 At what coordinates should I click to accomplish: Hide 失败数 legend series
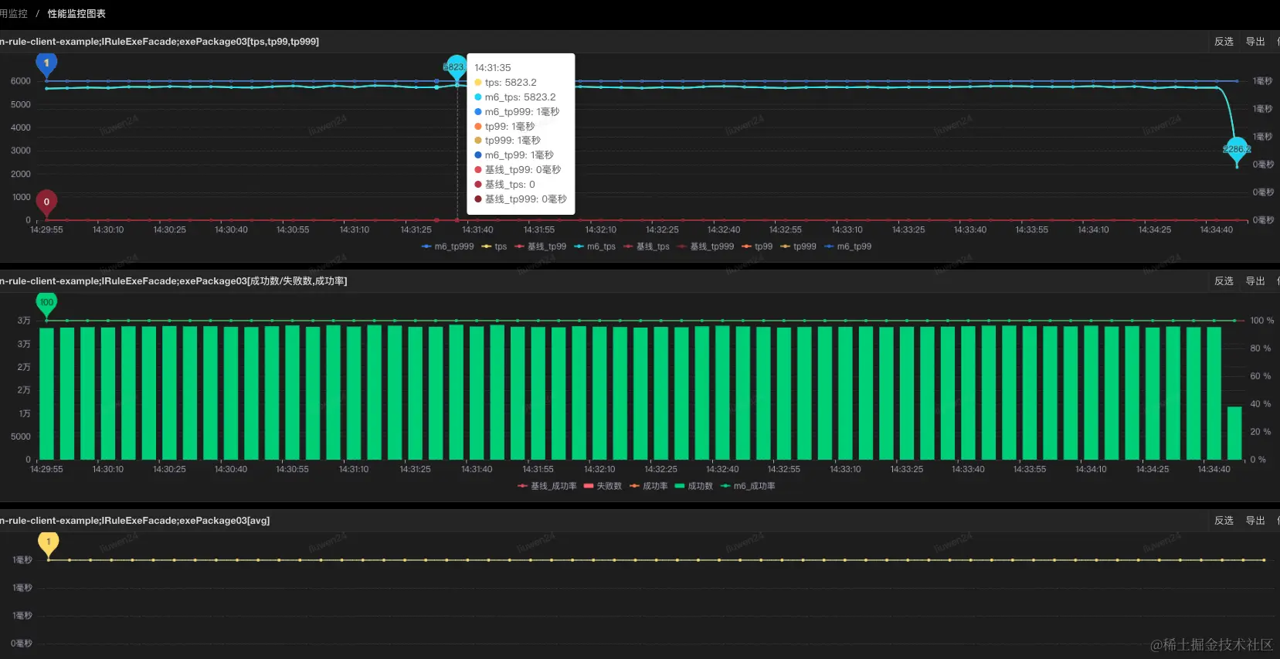pos(603,486)
